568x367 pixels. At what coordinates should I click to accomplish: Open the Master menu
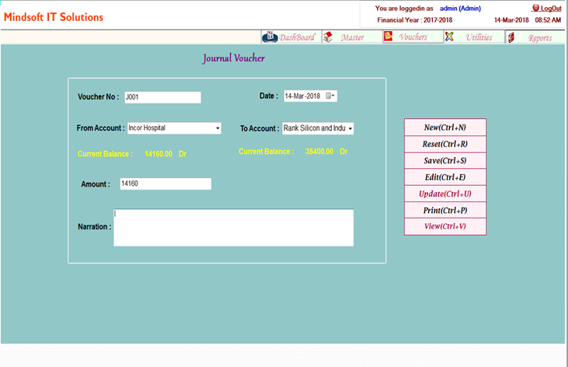click(x=352, y=37)
